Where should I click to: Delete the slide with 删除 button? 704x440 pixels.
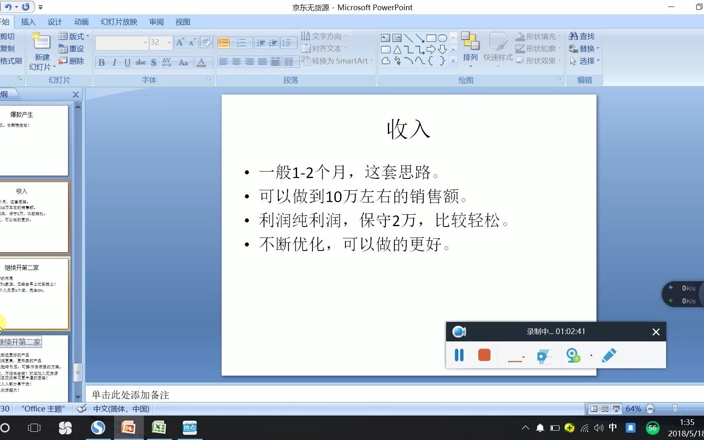point(71,61)
